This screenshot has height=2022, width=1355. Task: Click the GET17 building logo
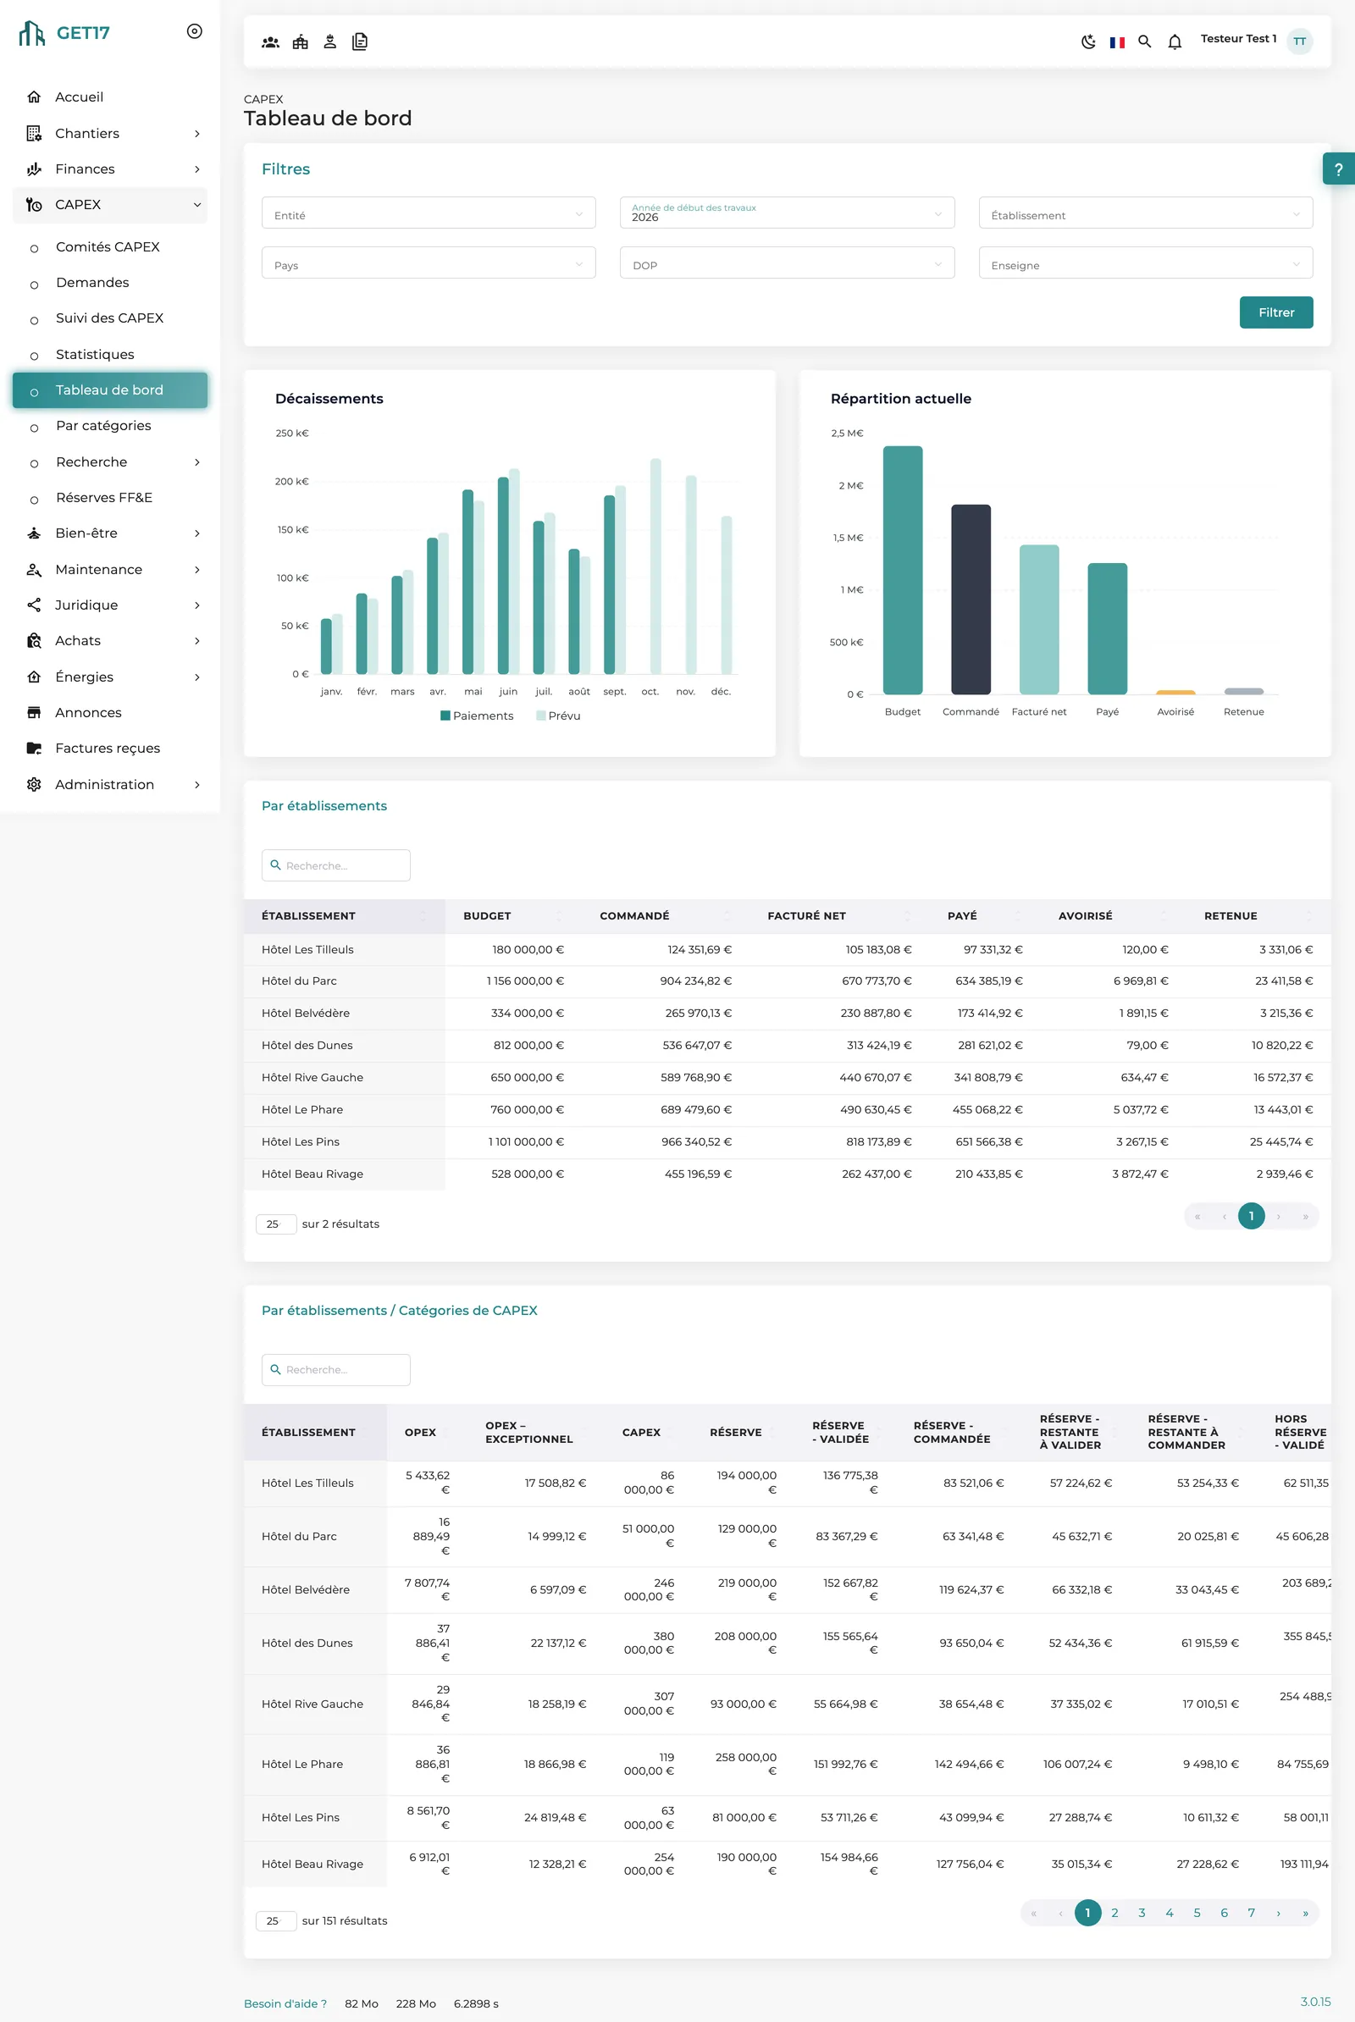pos(32,33)
